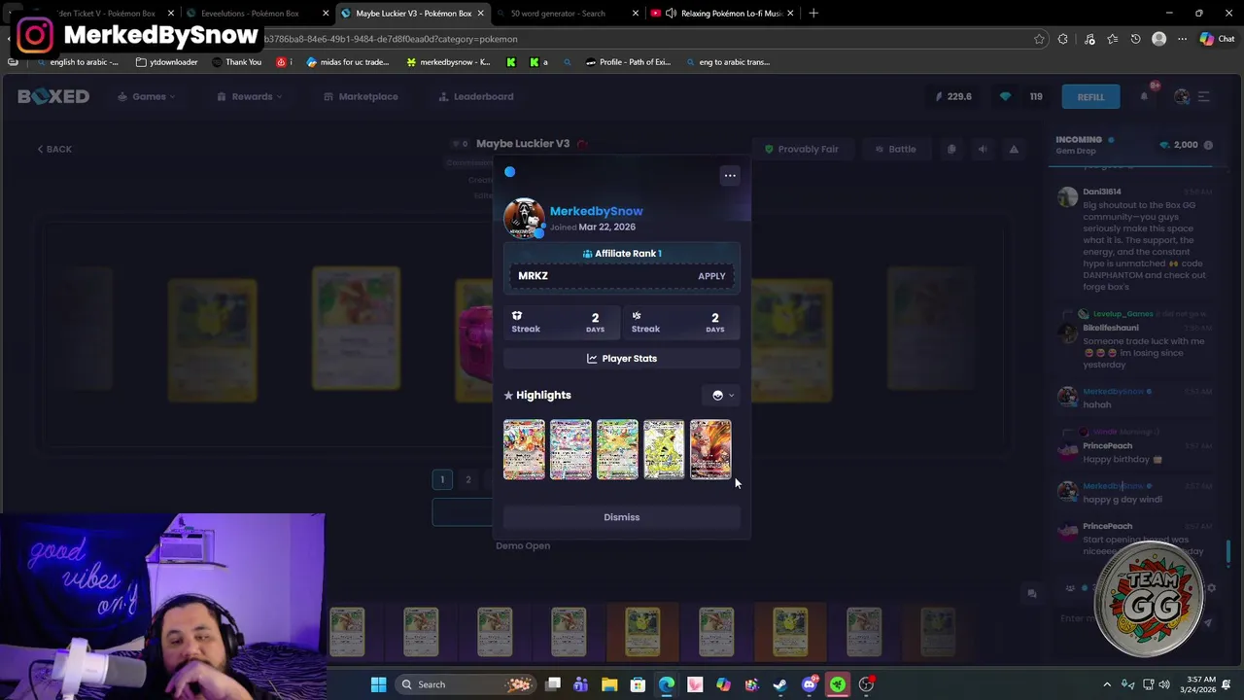Screen dimensions: 1244x700
Task: Open the second highlight card thumbnail
Action: (570, 449)
